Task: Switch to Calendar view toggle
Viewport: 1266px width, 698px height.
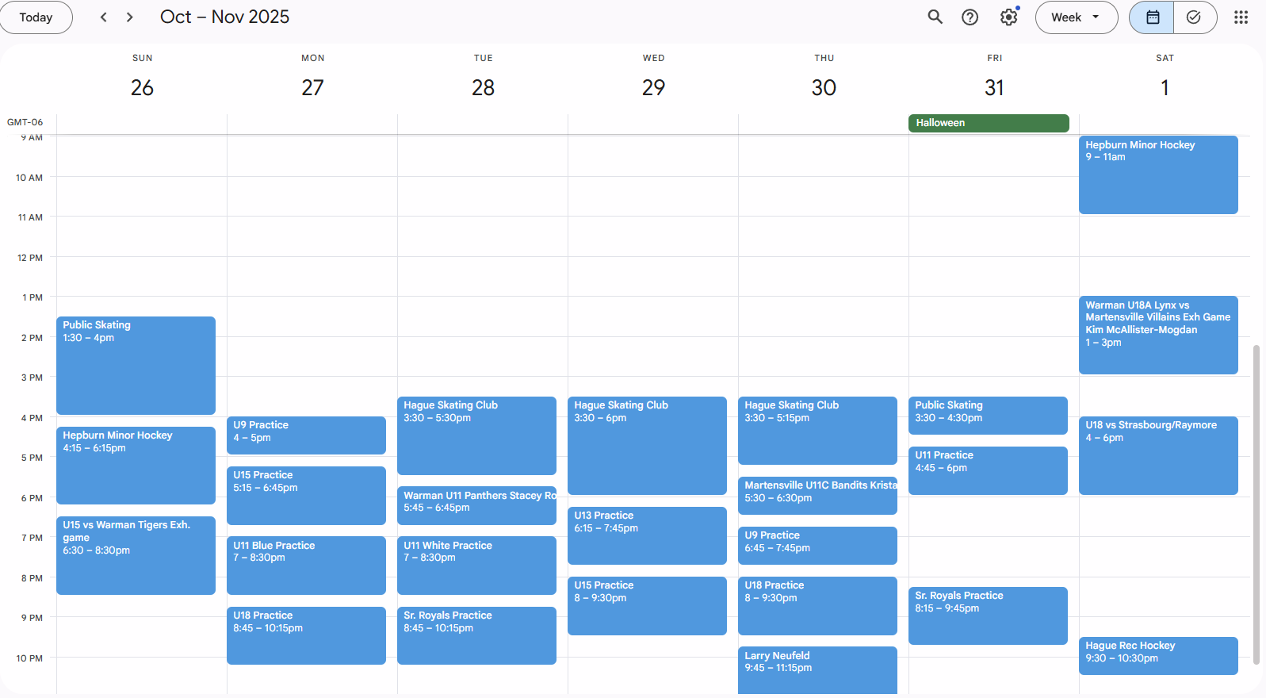Action: coord(1152,17)
